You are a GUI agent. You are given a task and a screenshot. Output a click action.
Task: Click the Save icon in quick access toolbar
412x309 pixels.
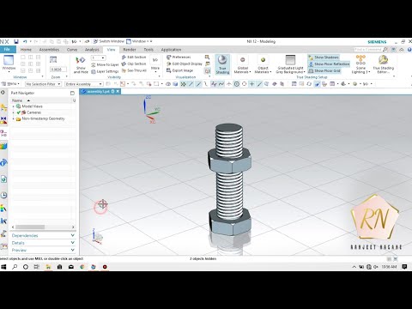point(16,42)
